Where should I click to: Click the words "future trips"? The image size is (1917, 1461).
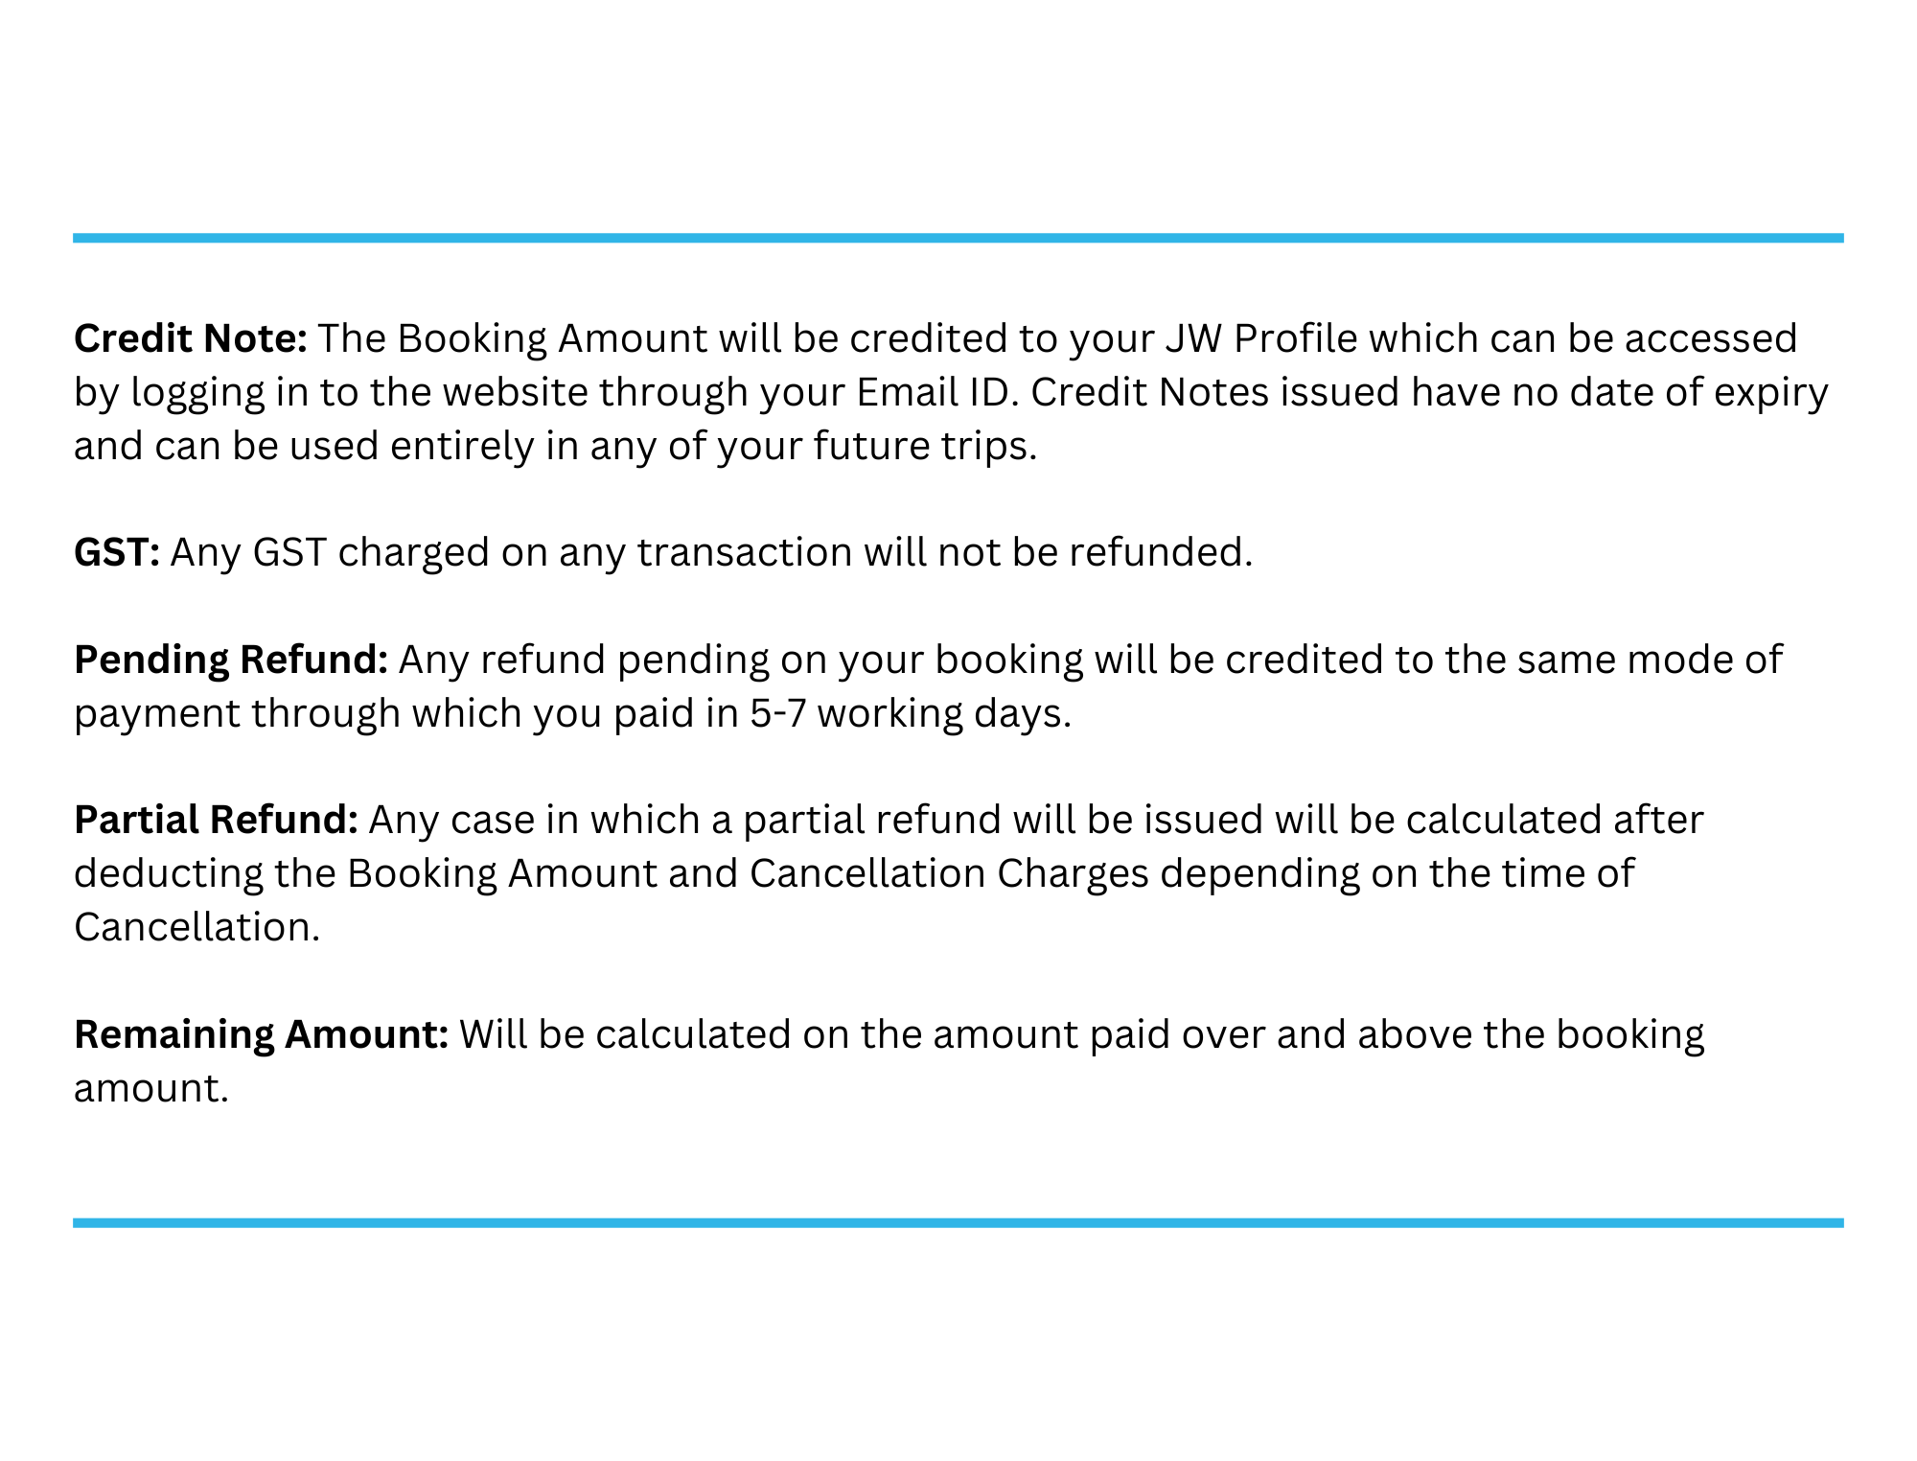click(922, 446)
